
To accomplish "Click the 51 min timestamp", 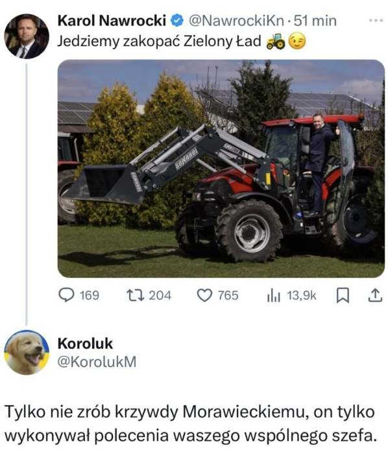I will [x=315, y=21].
